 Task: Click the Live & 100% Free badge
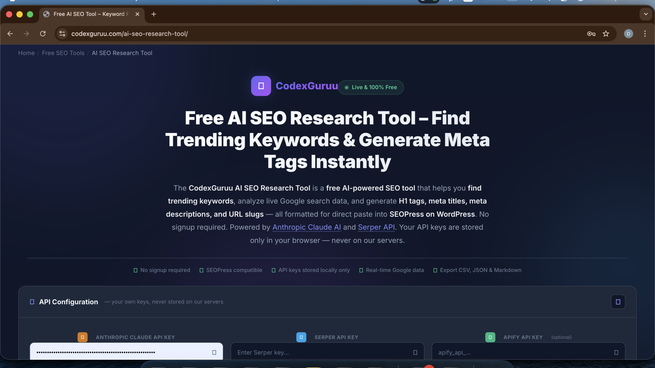tap(371, 87)
